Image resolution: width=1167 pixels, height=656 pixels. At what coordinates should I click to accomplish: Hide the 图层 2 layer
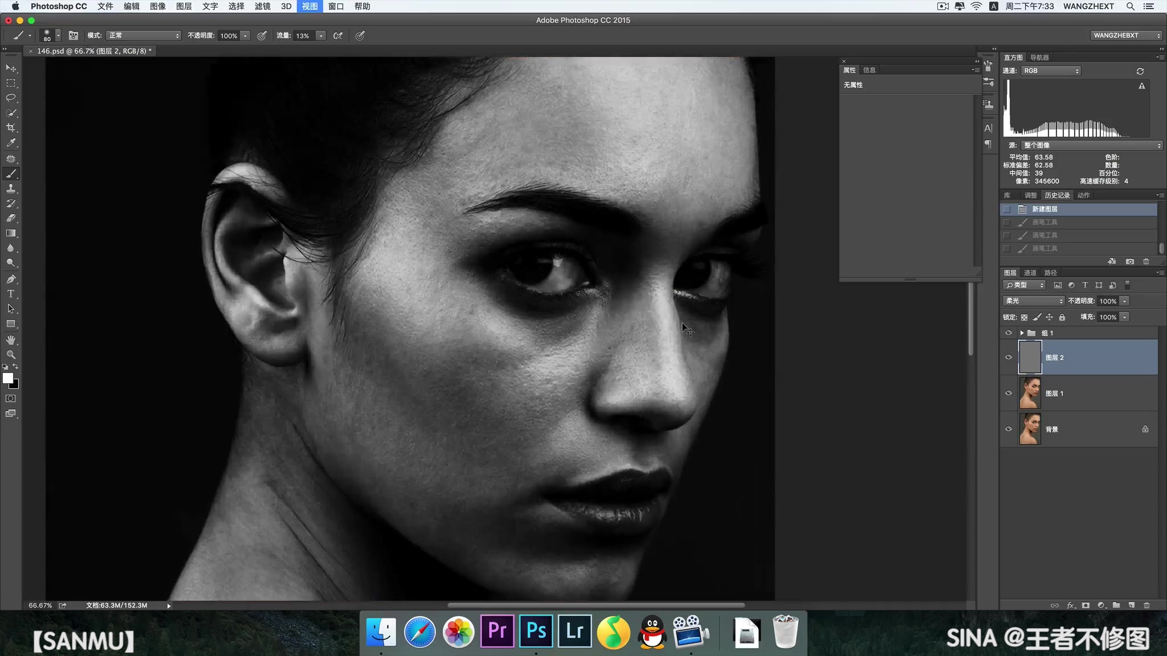(x=1009, y=358)
